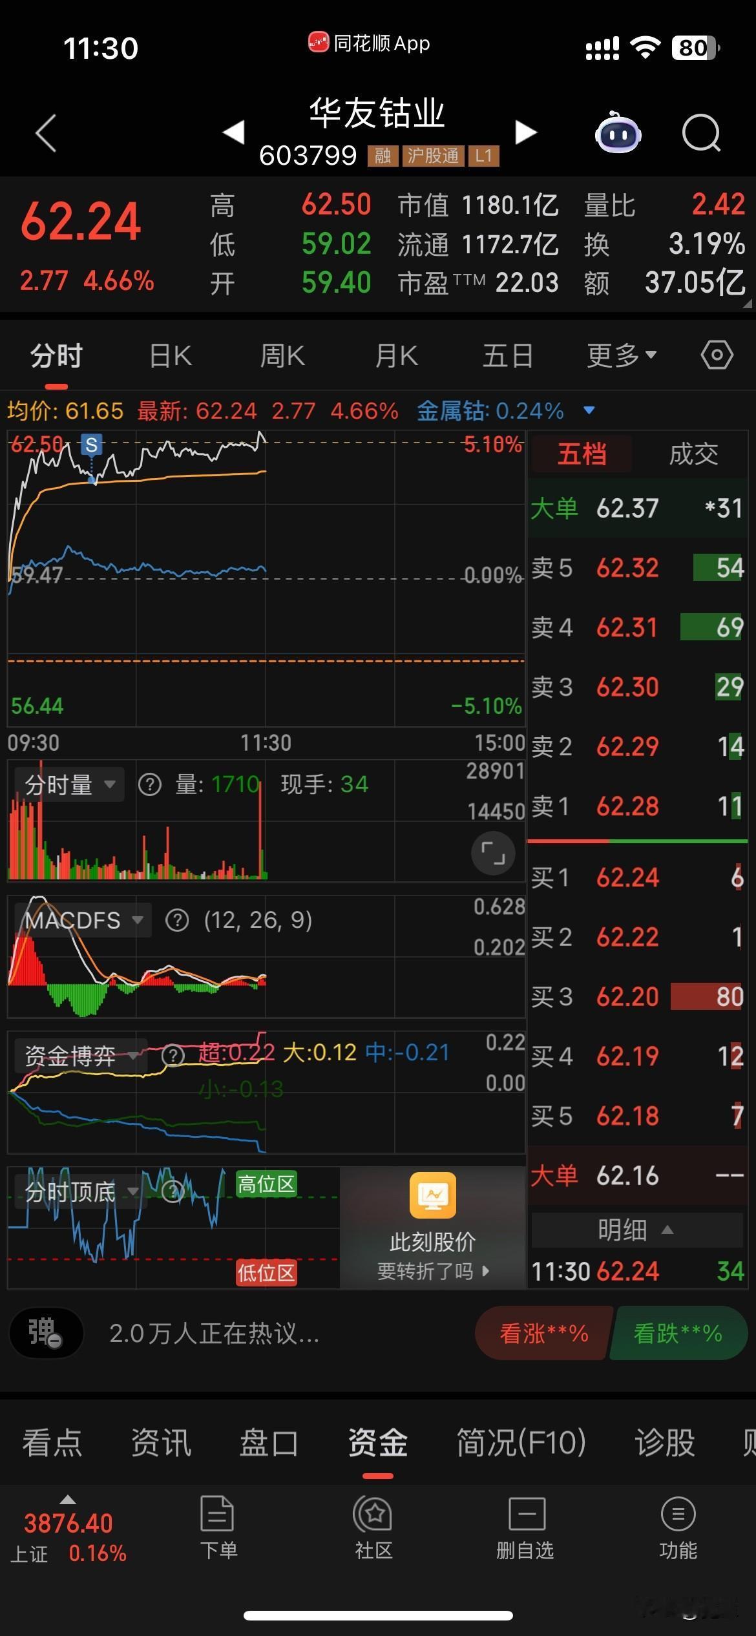The image size is (756, 1636).
Task: Toggle the 弹 danmaku comments icon
Action: 46,1333
